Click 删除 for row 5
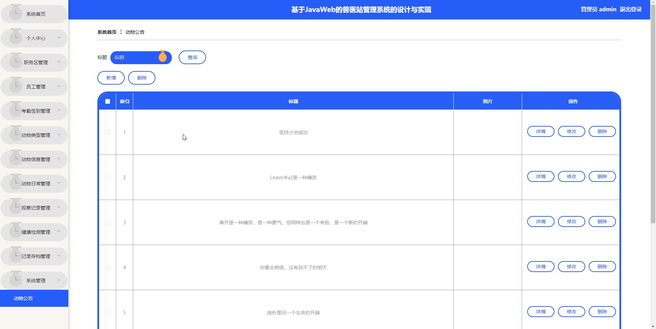656x329 pixels. 602,312
